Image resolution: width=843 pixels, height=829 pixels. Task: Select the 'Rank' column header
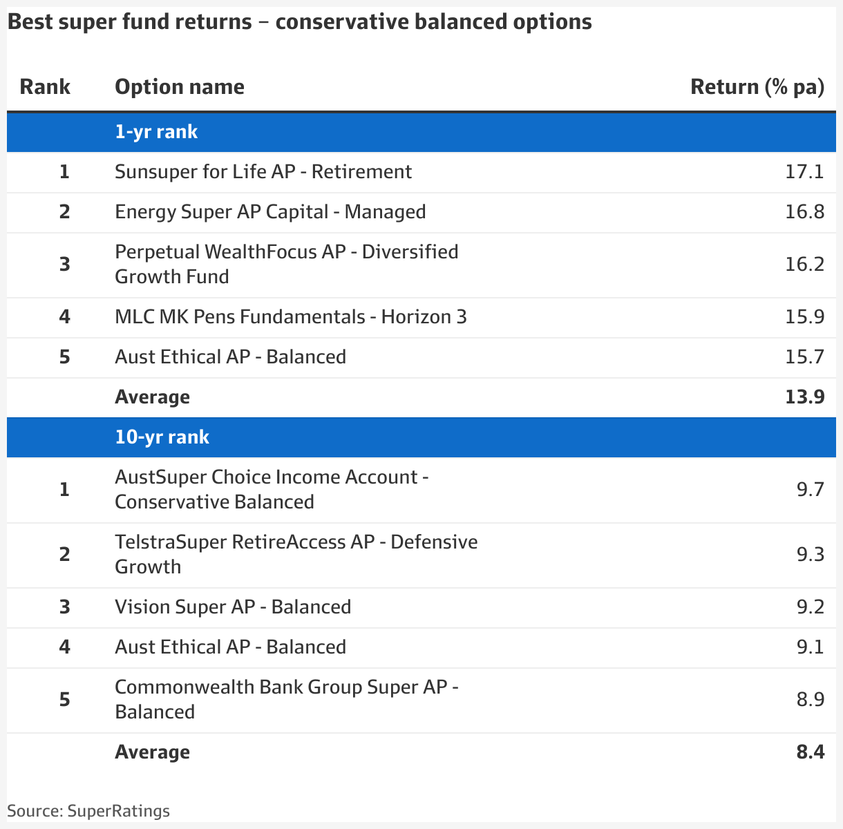[x=45, y=87]
